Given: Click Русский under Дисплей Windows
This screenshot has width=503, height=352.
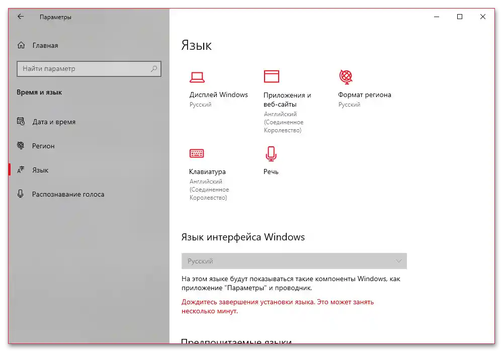Looking at the screenshot, I should [201, 105].
